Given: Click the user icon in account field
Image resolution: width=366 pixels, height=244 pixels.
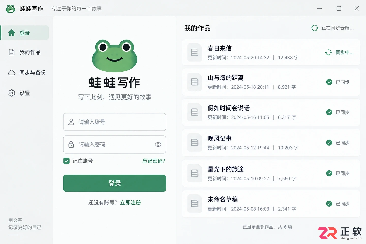Looking at the screenshot, I should pyautogui.click(x=71, y=122).
